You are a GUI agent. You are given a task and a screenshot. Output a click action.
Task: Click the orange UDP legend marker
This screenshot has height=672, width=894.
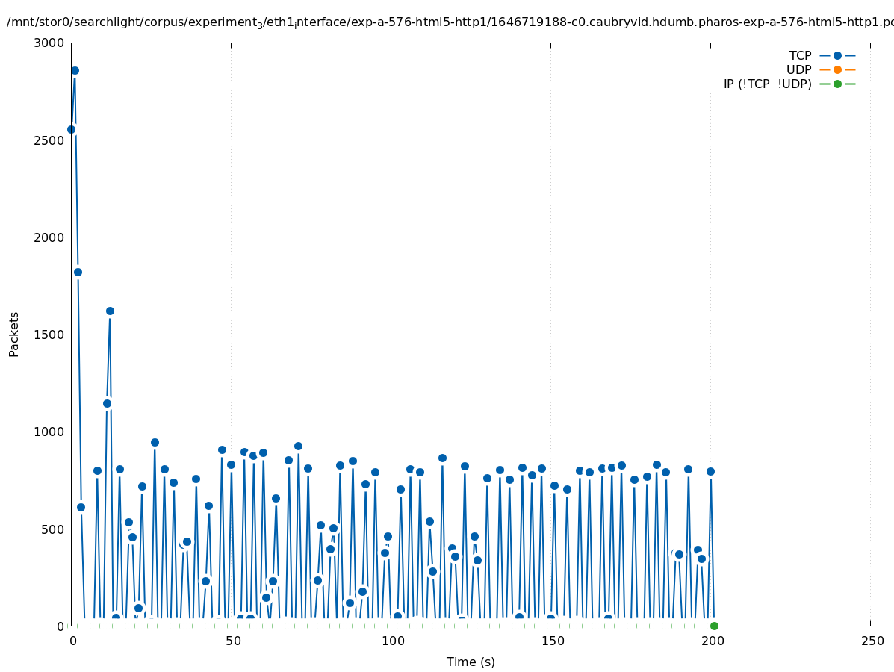(x=837, y=69)
